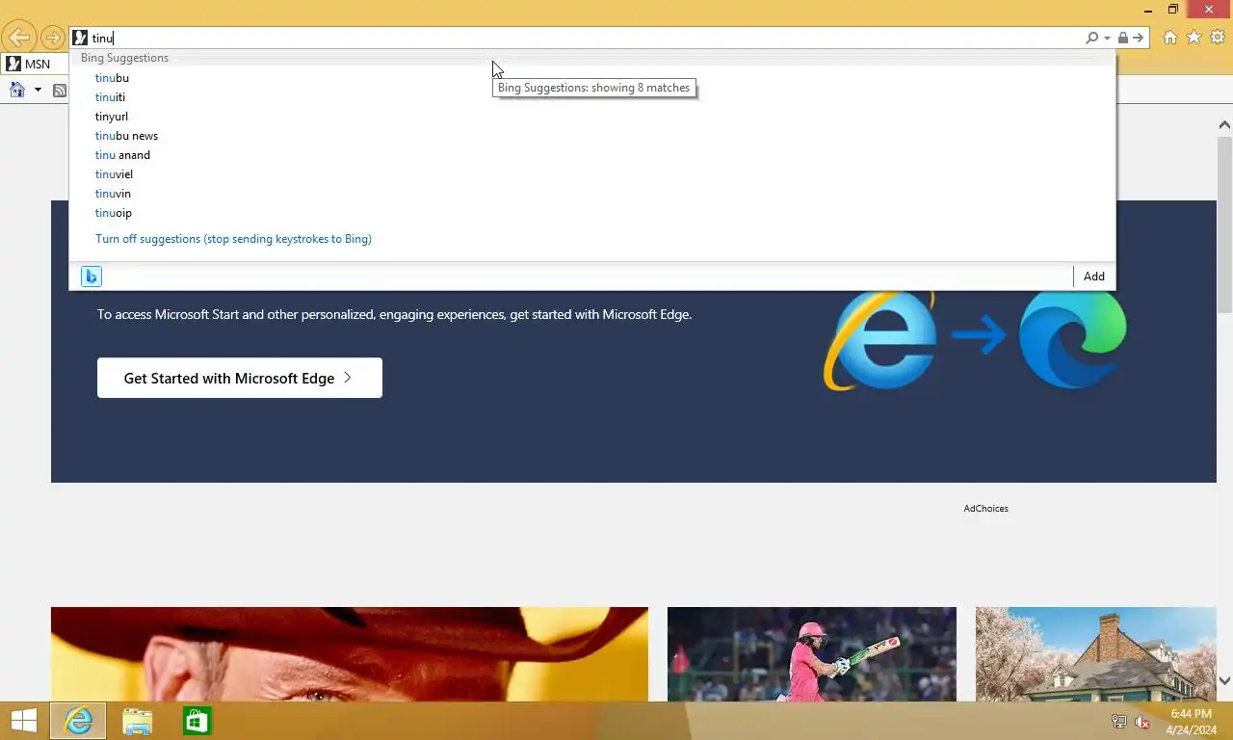
Task: Click the magnifier search icon in address bar
Action: coord(1091,38)
